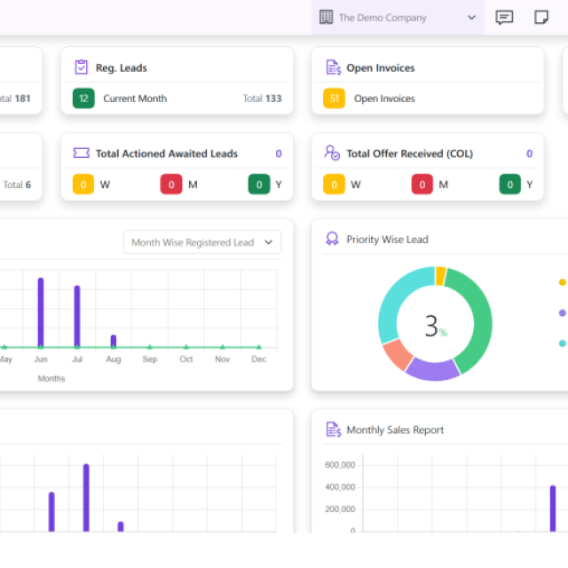Click the Jun bar in registered lead chart
This screenshot has width=568, height=568.
point(41,312)
